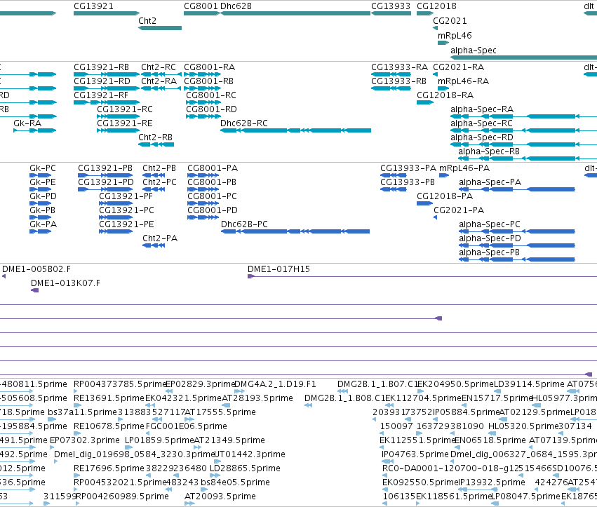
Task: Select the CG13933-PB protein label
Action: point(408,182)
